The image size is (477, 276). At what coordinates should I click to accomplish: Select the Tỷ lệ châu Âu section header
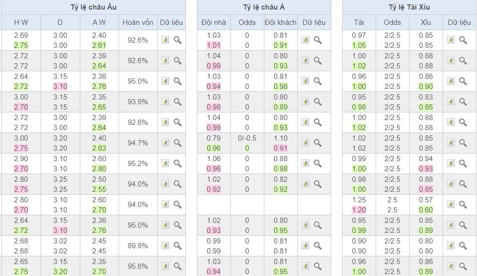pyautogui.click(x=93, y=7)
